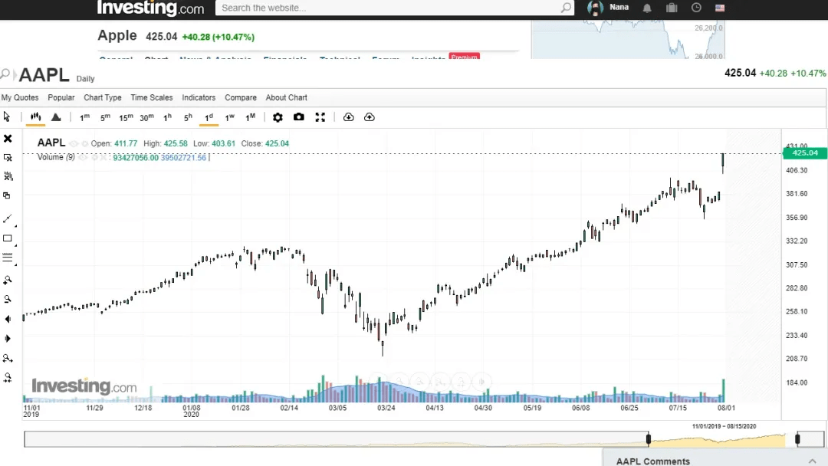Remove the Volume indicator
Screen dimensions: 828x466
pyautogui.click(x=103, y=157)
